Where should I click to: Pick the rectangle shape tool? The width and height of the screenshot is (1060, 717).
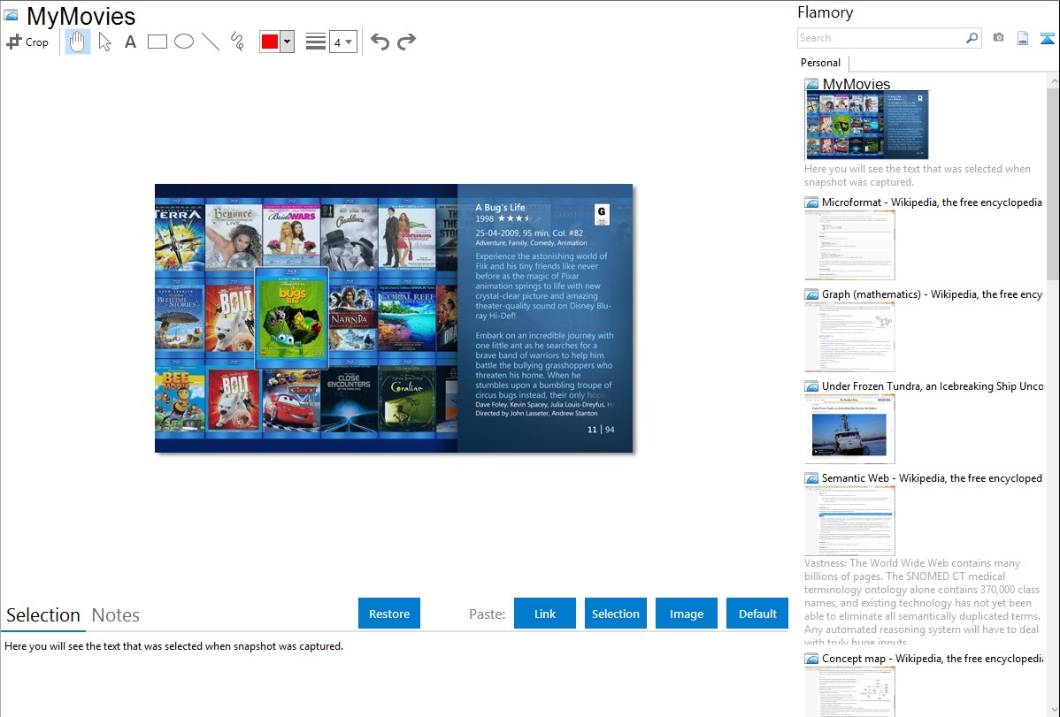(x=157, y=42)
